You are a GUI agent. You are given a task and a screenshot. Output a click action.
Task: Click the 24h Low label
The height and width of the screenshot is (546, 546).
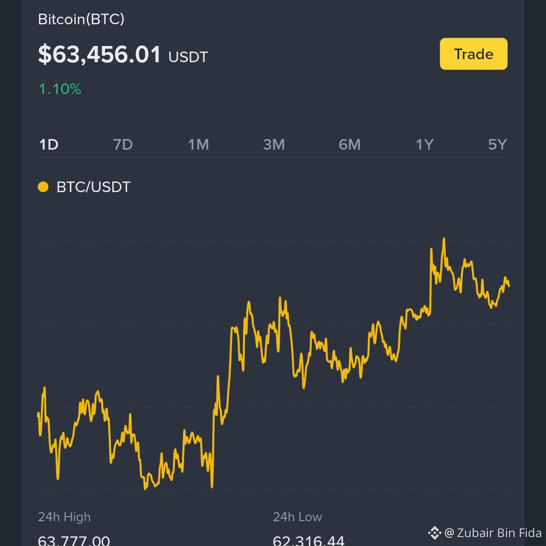tap(297, 517)
